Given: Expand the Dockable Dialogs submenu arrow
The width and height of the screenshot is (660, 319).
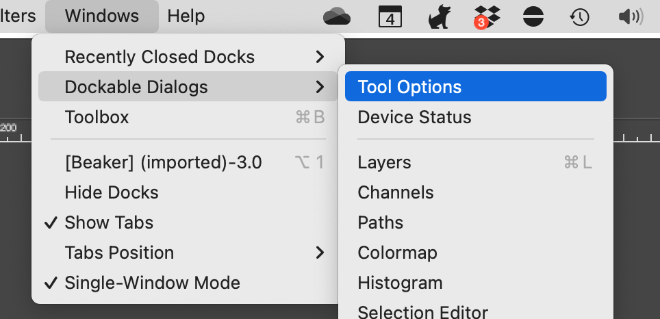Looking at the screenshot, I should tap(320, 87).
